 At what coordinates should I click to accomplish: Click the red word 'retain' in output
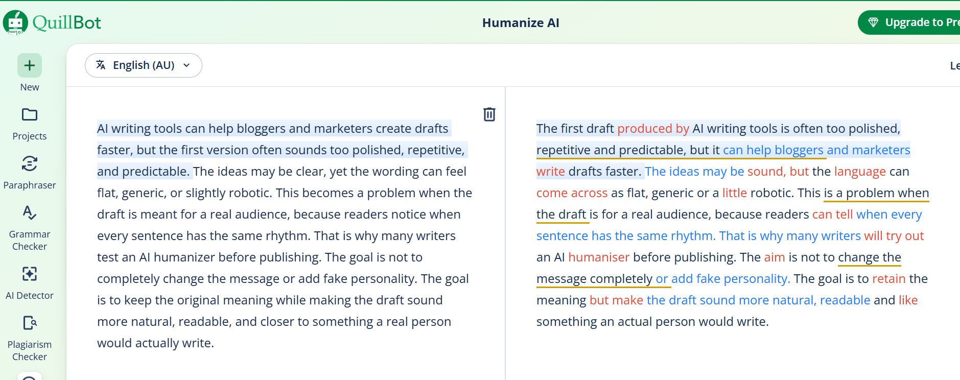point(889,279)
